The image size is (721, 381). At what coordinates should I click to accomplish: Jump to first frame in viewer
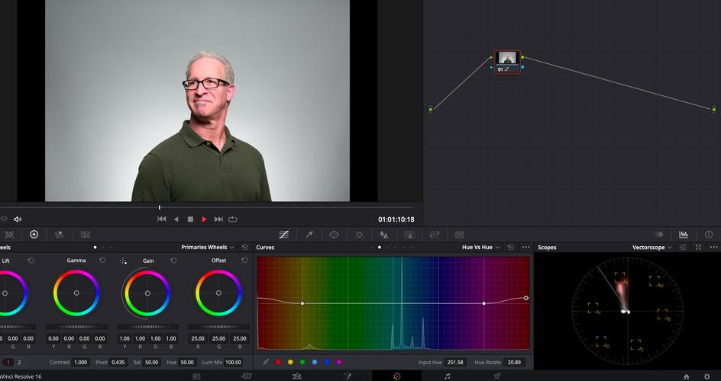(x=161, y=219)
